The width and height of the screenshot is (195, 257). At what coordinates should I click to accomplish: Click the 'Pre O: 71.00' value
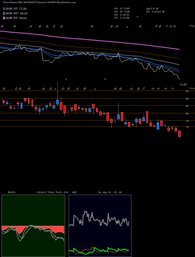(122, 9)
